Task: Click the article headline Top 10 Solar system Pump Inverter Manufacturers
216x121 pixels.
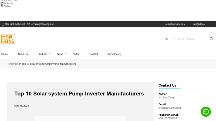Action: point(79,94)
